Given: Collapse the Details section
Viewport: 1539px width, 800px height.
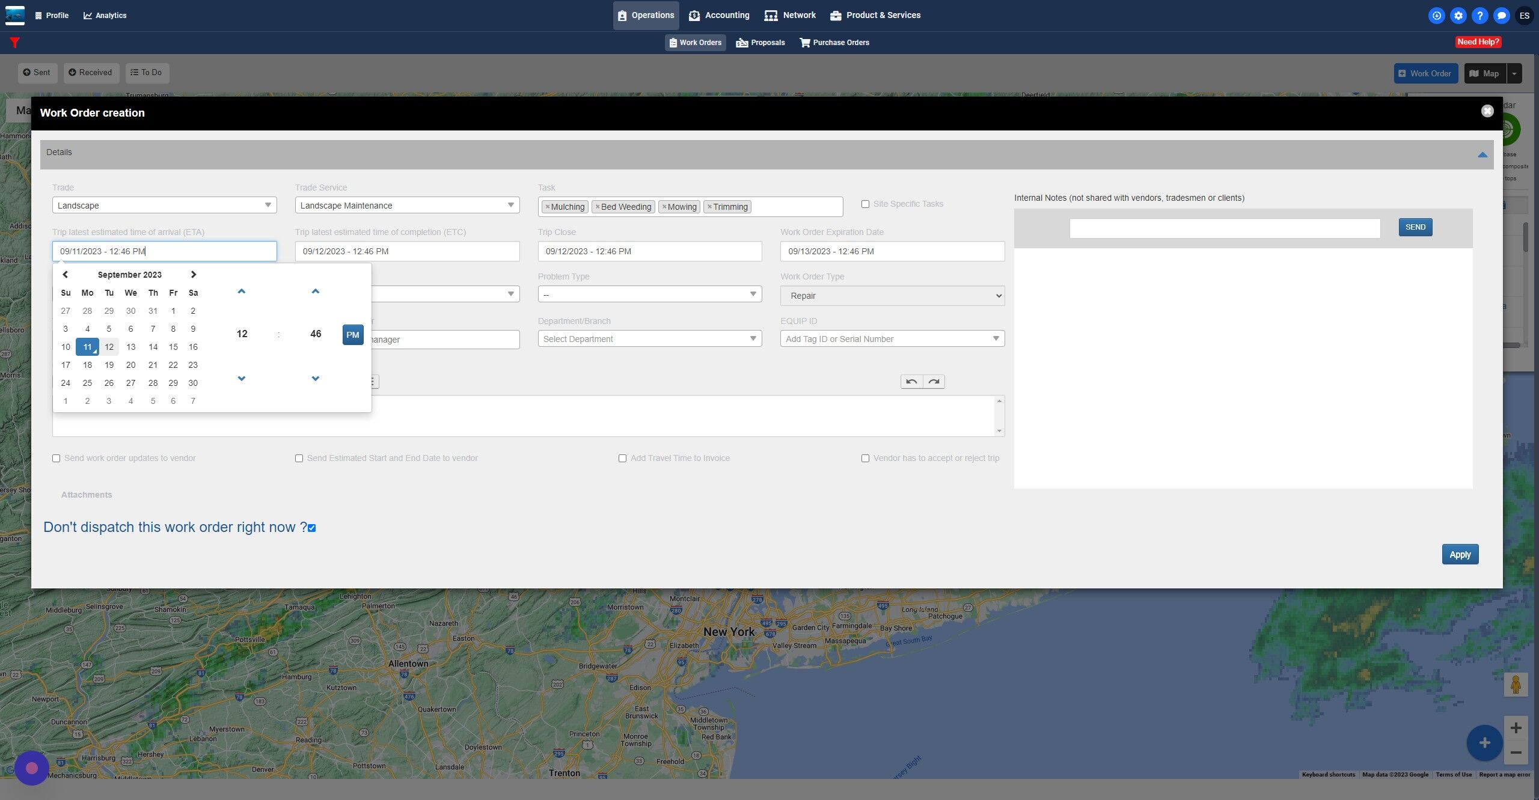Looking at the screenshot, I should pos(1482,155).
